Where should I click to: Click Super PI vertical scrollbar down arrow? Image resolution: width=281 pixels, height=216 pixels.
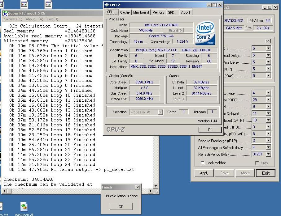tap(156, 186)
